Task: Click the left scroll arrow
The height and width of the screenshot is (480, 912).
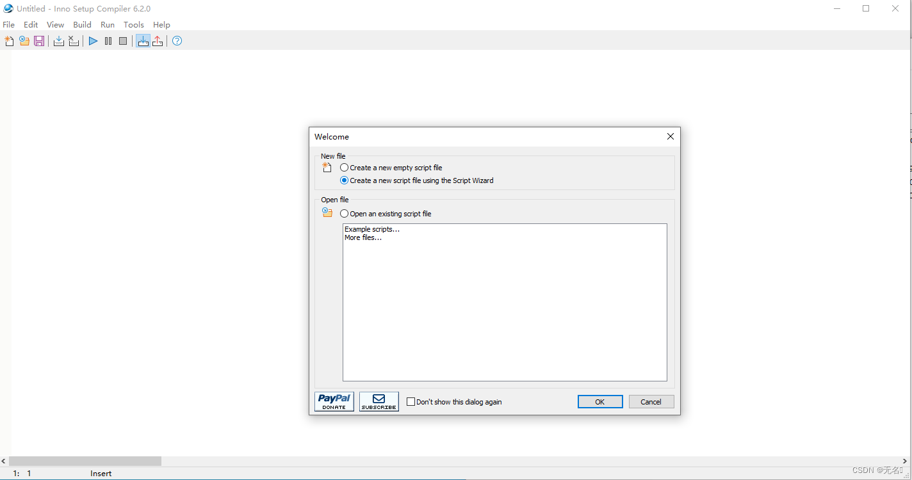Action: coord(4,461)
